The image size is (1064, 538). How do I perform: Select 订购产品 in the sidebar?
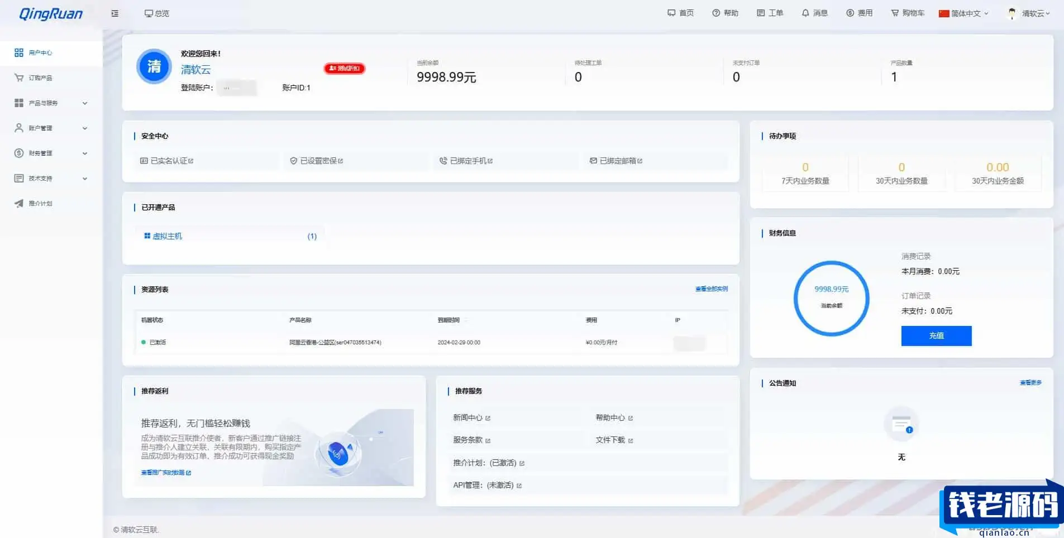pyautogui.click(x=51, y=78)
